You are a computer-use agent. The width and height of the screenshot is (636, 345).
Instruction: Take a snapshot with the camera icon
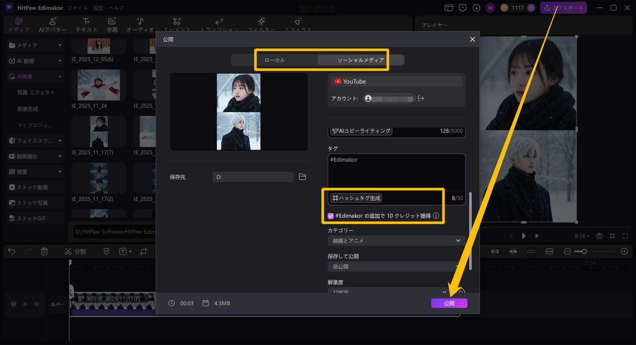click(599, 236)
